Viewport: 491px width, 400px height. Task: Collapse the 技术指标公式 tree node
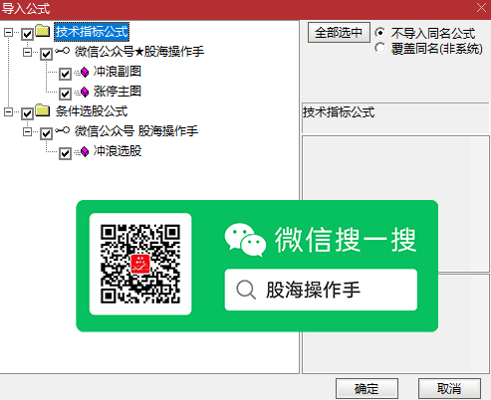[x=8, y=32]
